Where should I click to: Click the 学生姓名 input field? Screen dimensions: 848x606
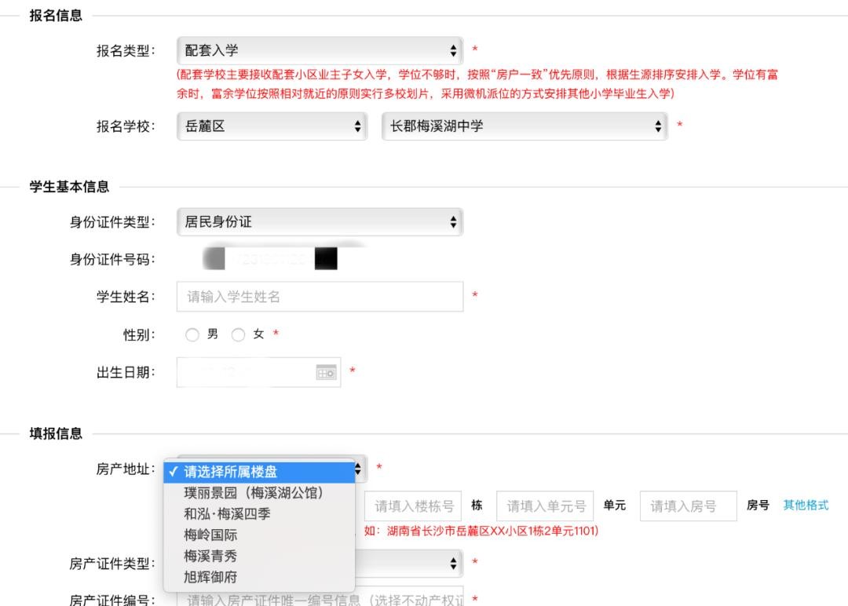[x=320, y=297]
